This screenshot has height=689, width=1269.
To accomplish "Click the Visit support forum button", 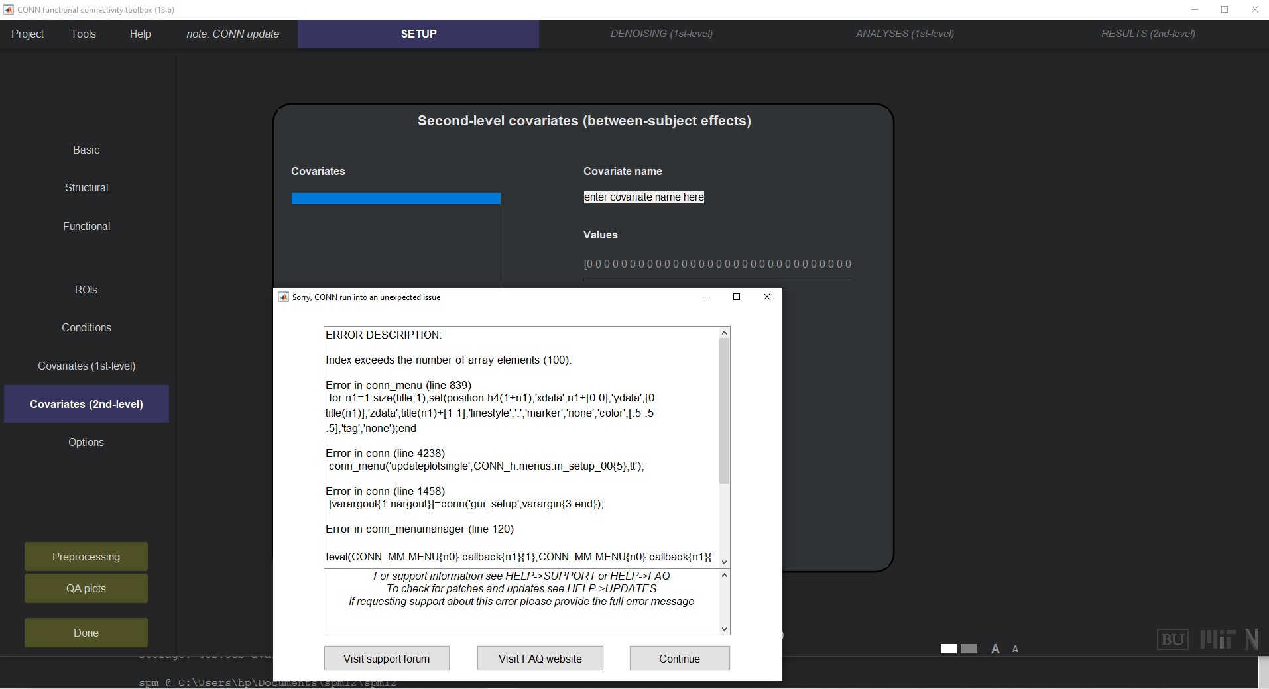I will coord(387,659).
